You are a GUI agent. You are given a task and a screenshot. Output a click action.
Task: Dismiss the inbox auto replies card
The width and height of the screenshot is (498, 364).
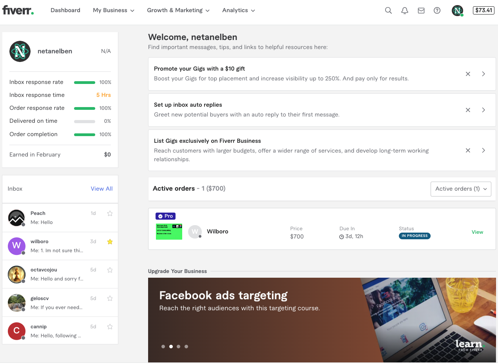point(468,110)
